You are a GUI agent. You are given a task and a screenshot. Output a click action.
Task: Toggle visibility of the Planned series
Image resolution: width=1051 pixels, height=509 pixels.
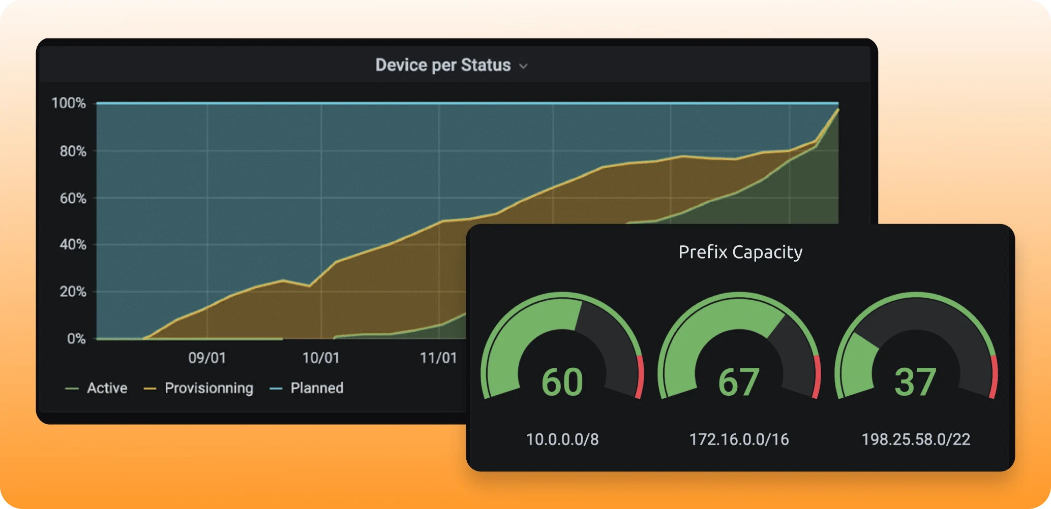316,388
